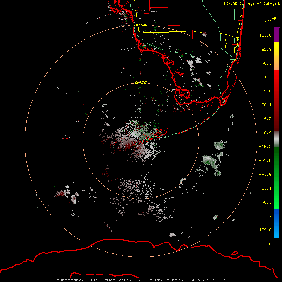Select the -0.9 scale value
Screen dimensions: 282x282
[x=267, y=133]
